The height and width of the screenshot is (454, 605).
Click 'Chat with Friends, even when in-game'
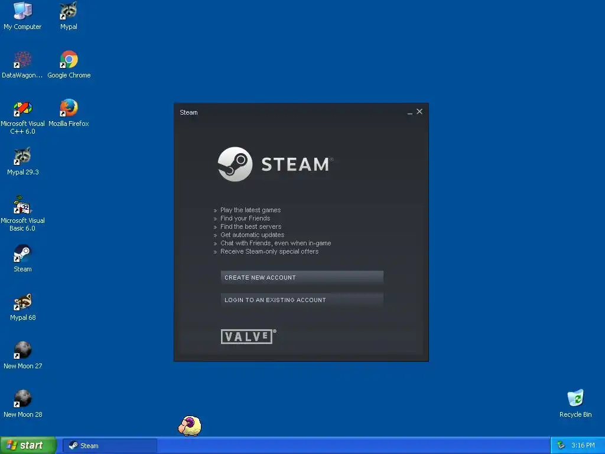[x=275, y=243]
